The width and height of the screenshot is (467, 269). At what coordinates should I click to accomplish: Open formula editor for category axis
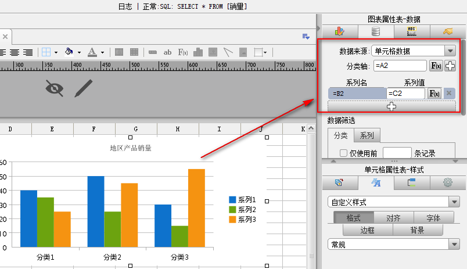coord(436,66)
